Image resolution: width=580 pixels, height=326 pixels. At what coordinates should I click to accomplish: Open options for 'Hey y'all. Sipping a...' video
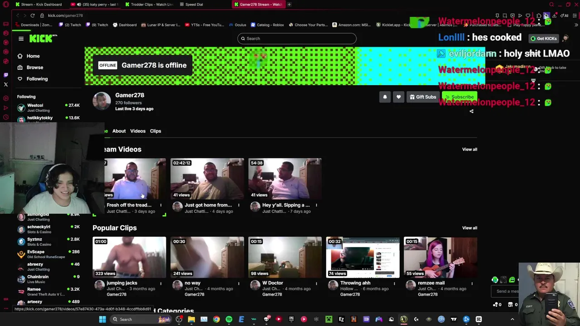pos(316,205)
